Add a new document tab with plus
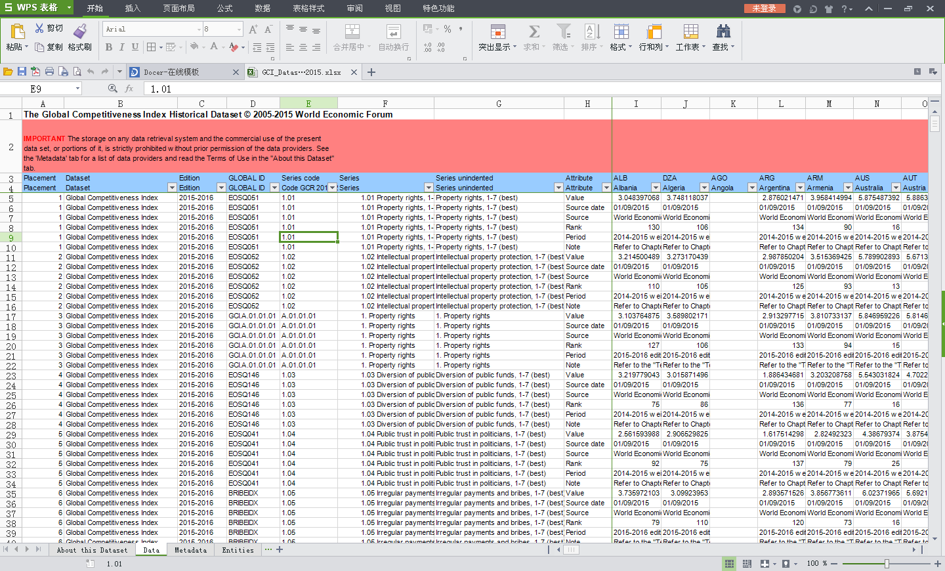 371,72
